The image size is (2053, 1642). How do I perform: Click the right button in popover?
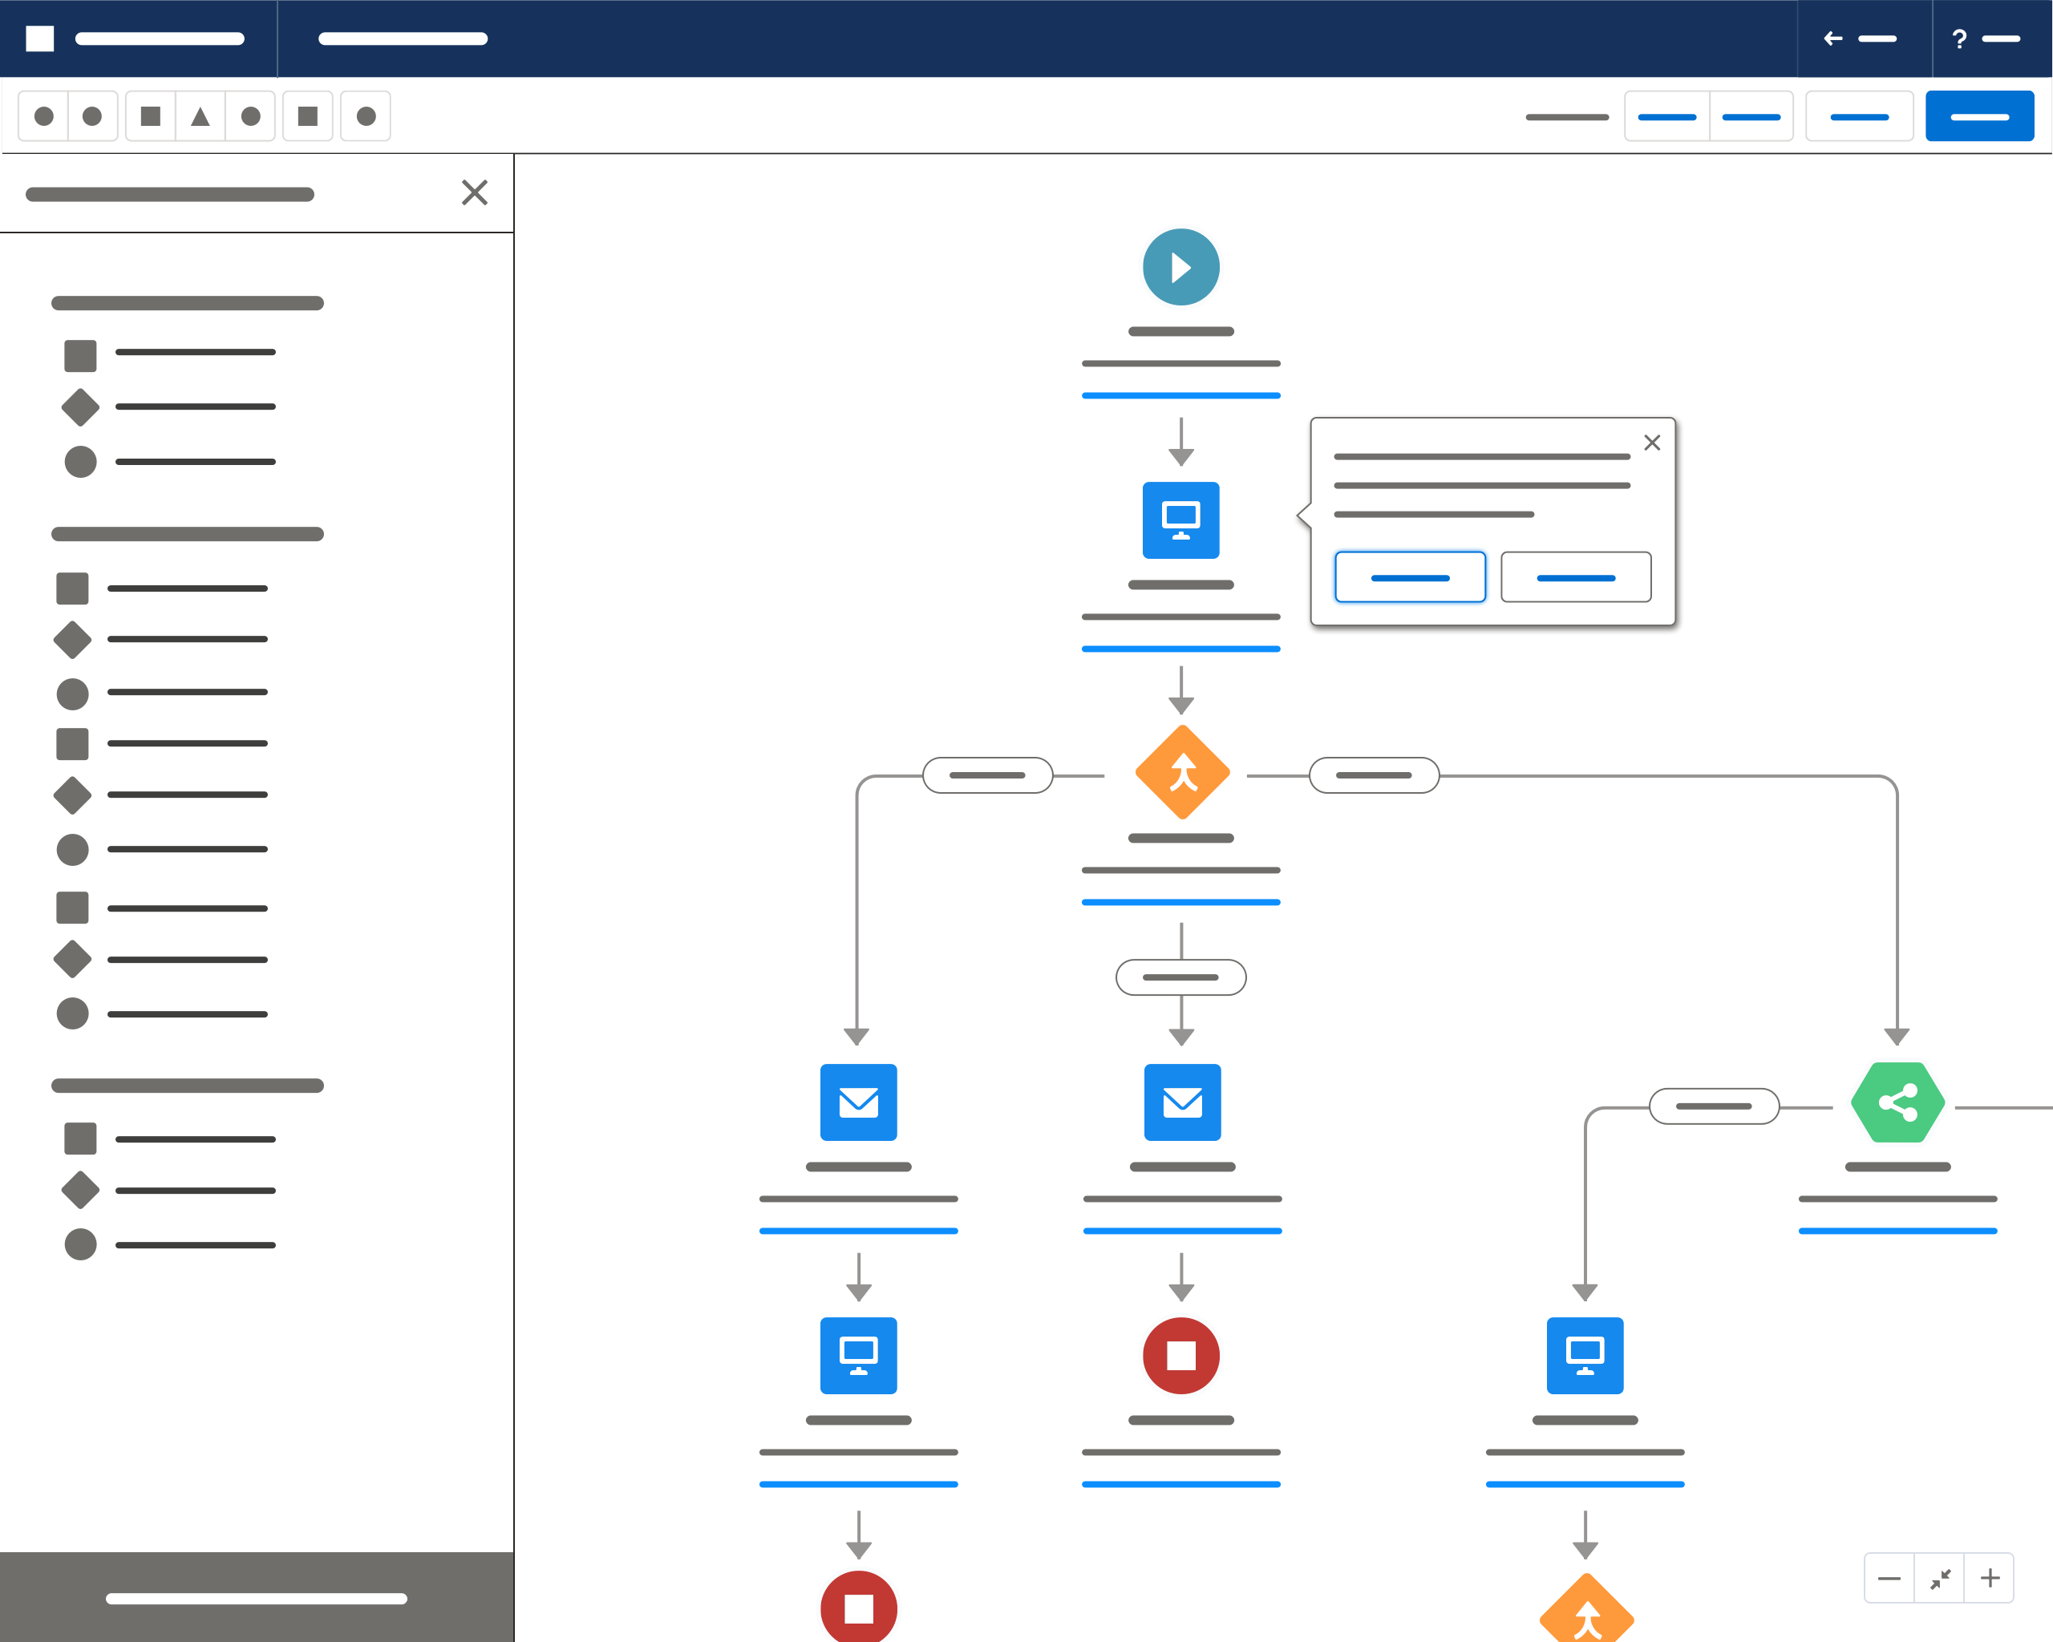point(1575,576)
